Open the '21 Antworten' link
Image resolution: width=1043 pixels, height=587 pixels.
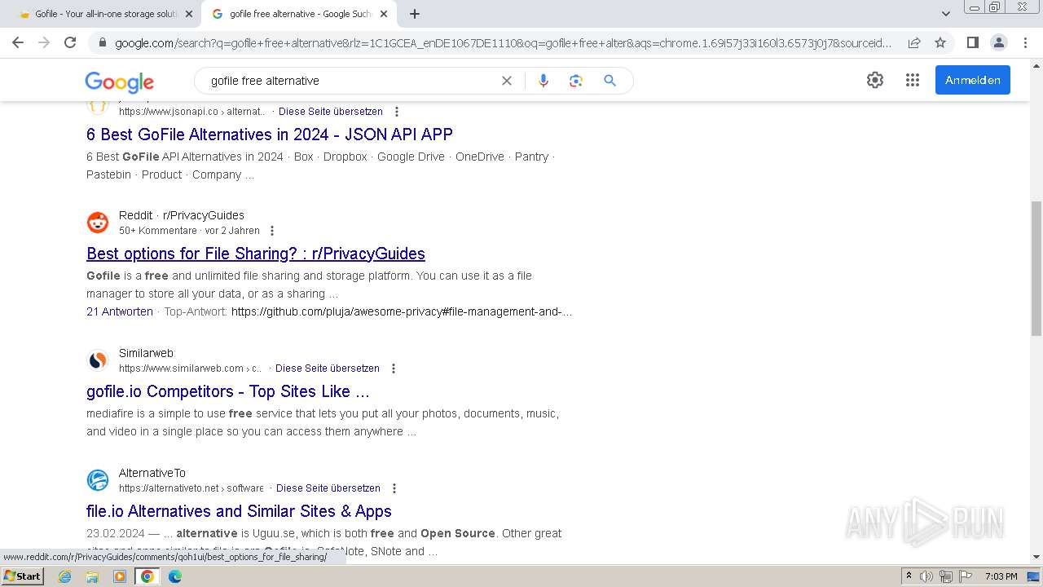120,311
